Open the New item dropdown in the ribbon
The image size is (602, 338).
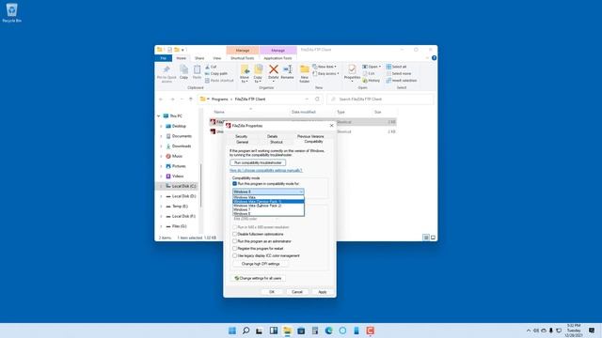pyautogui.click(x=325, y=67)
